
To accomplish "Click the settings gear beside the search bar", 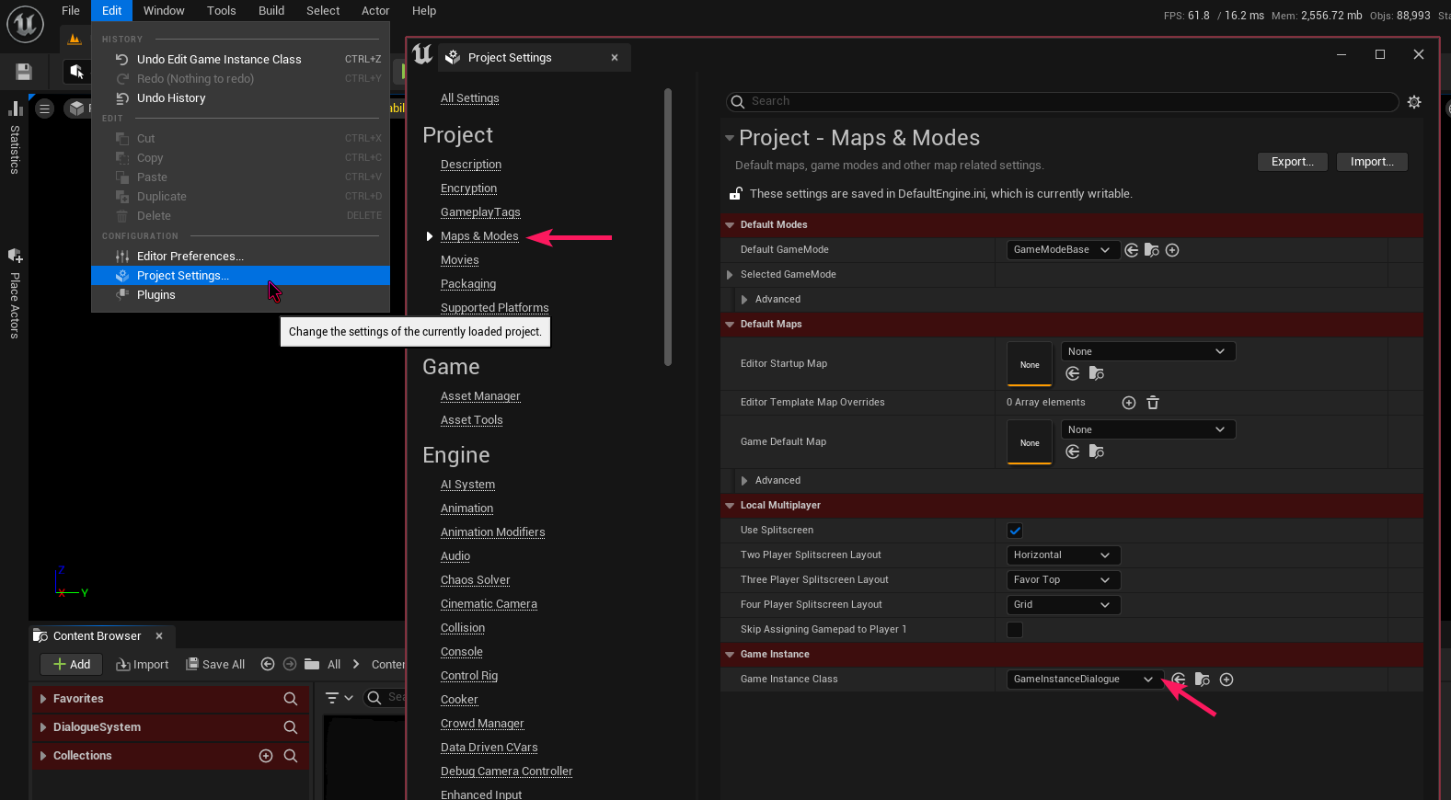I will [1414, 102].
